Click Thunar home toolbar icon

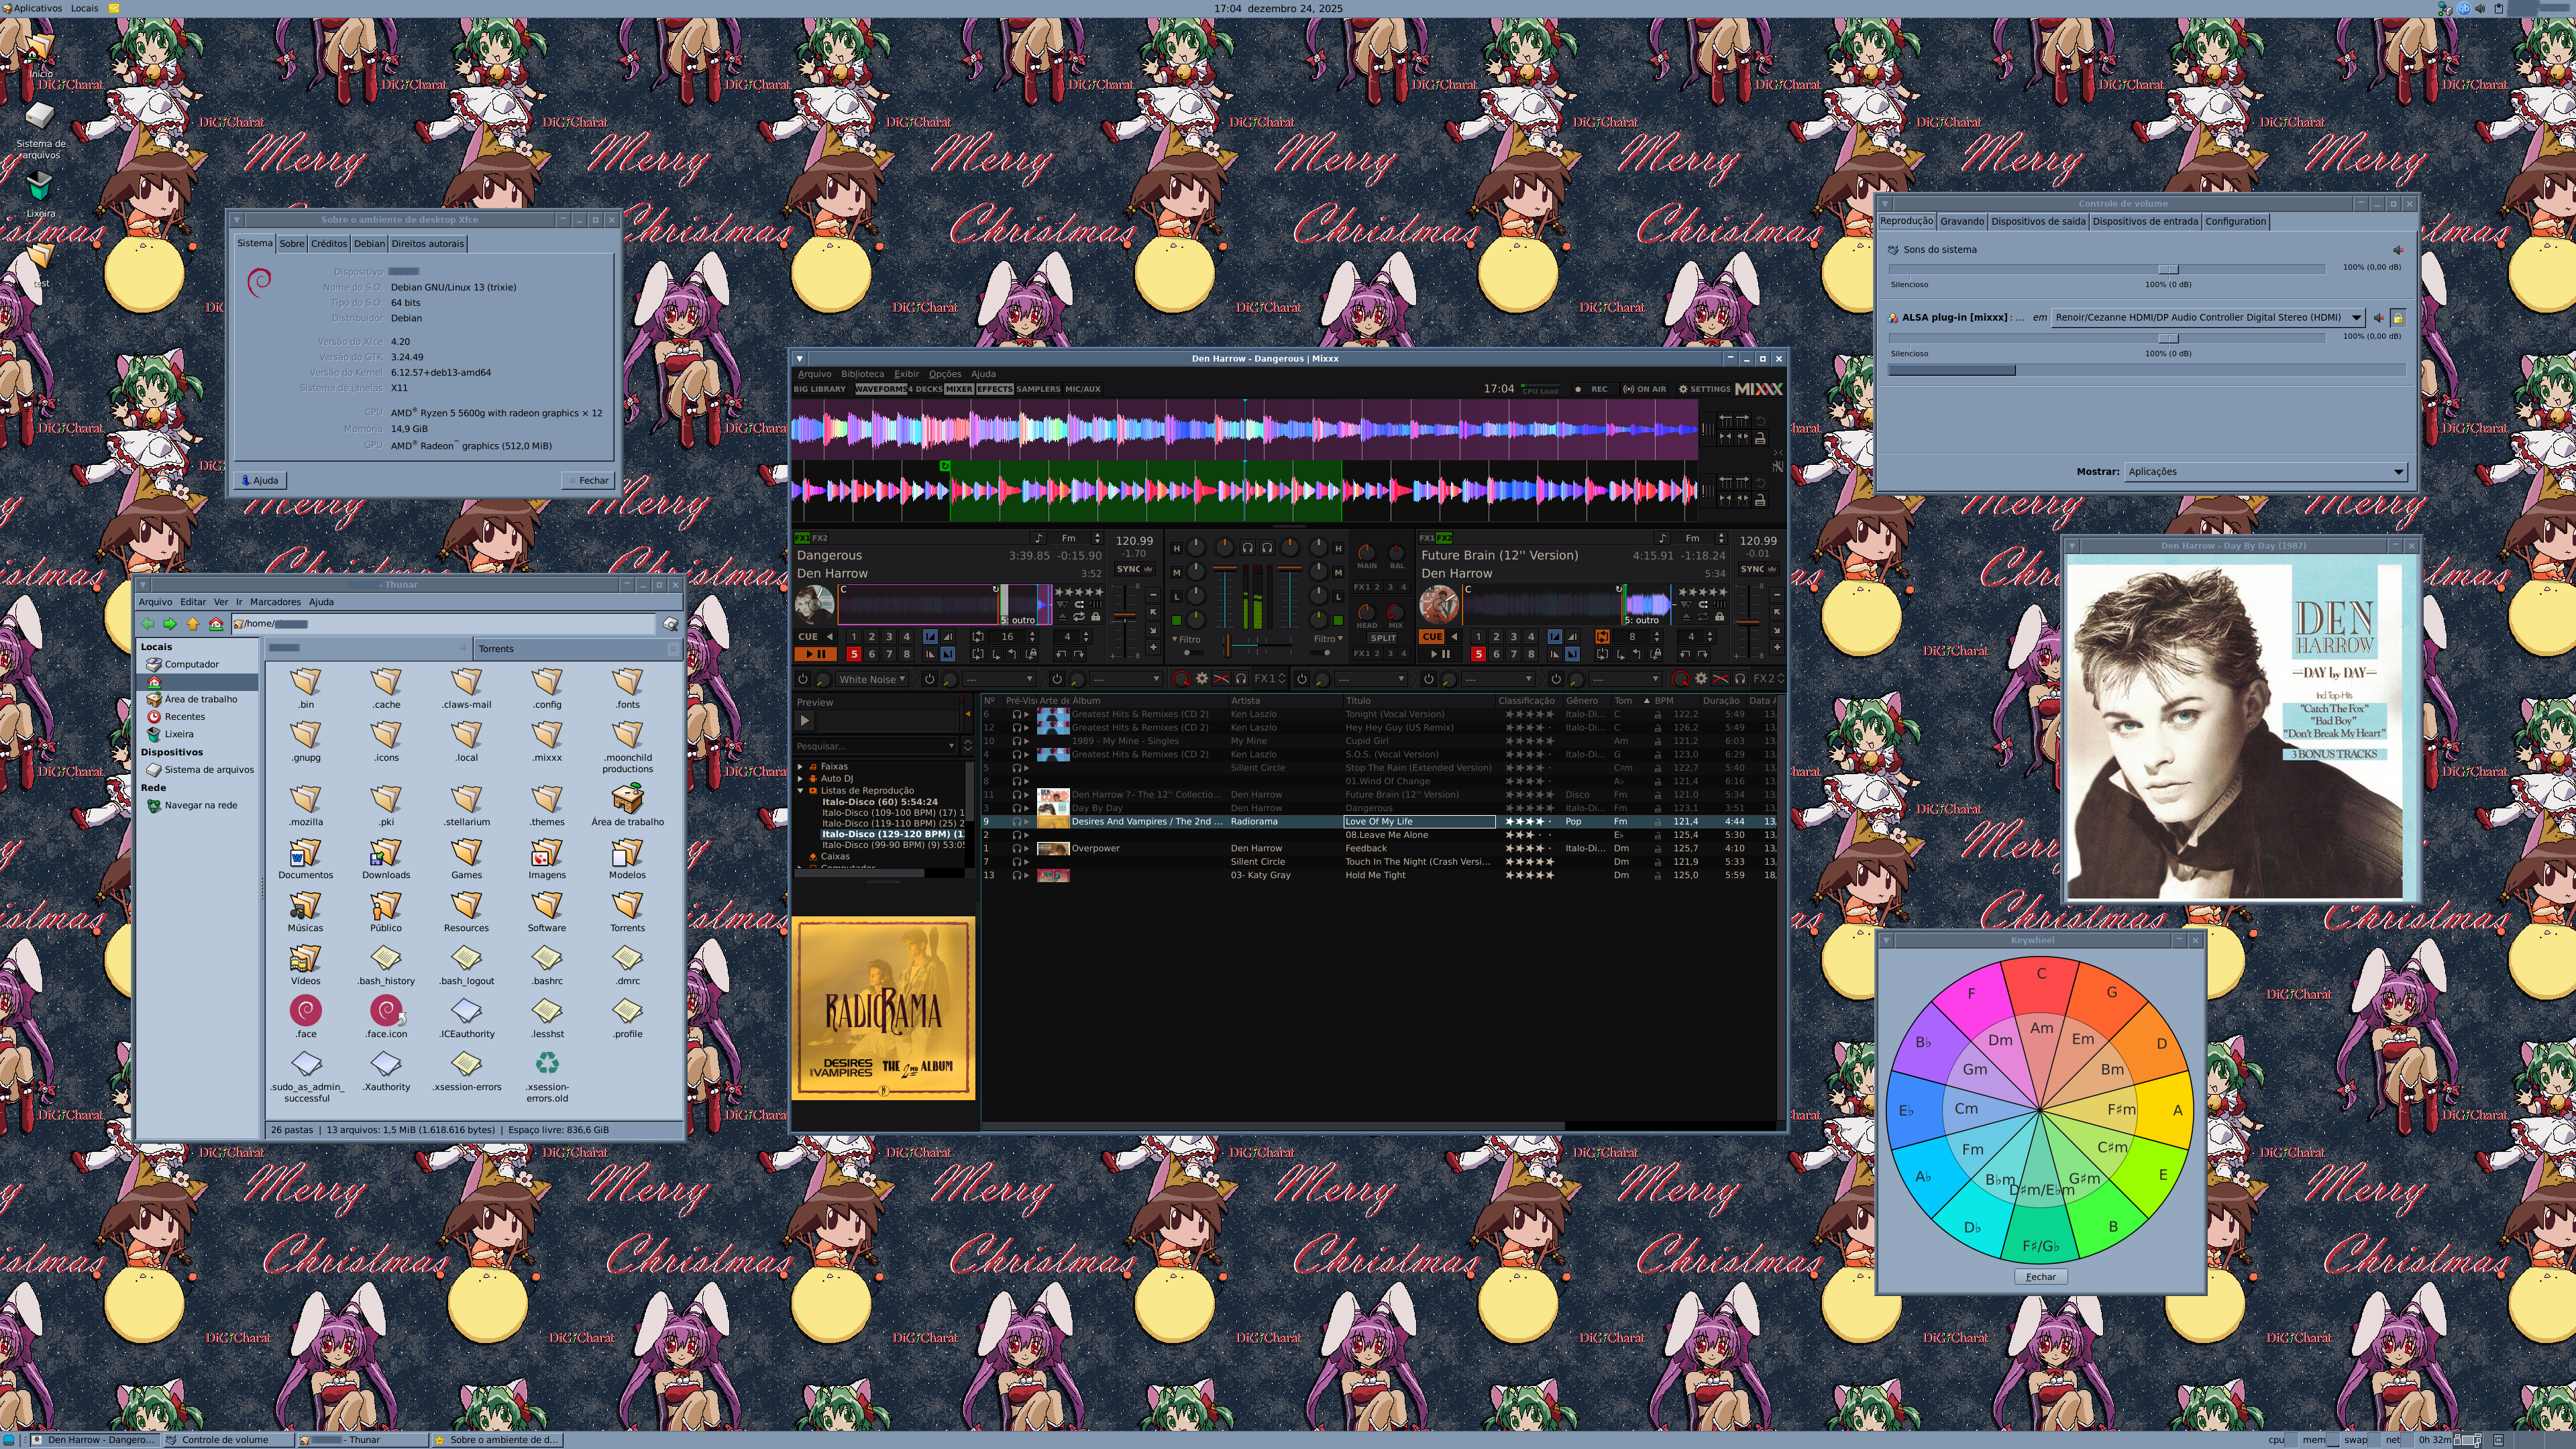pos(216,624)
